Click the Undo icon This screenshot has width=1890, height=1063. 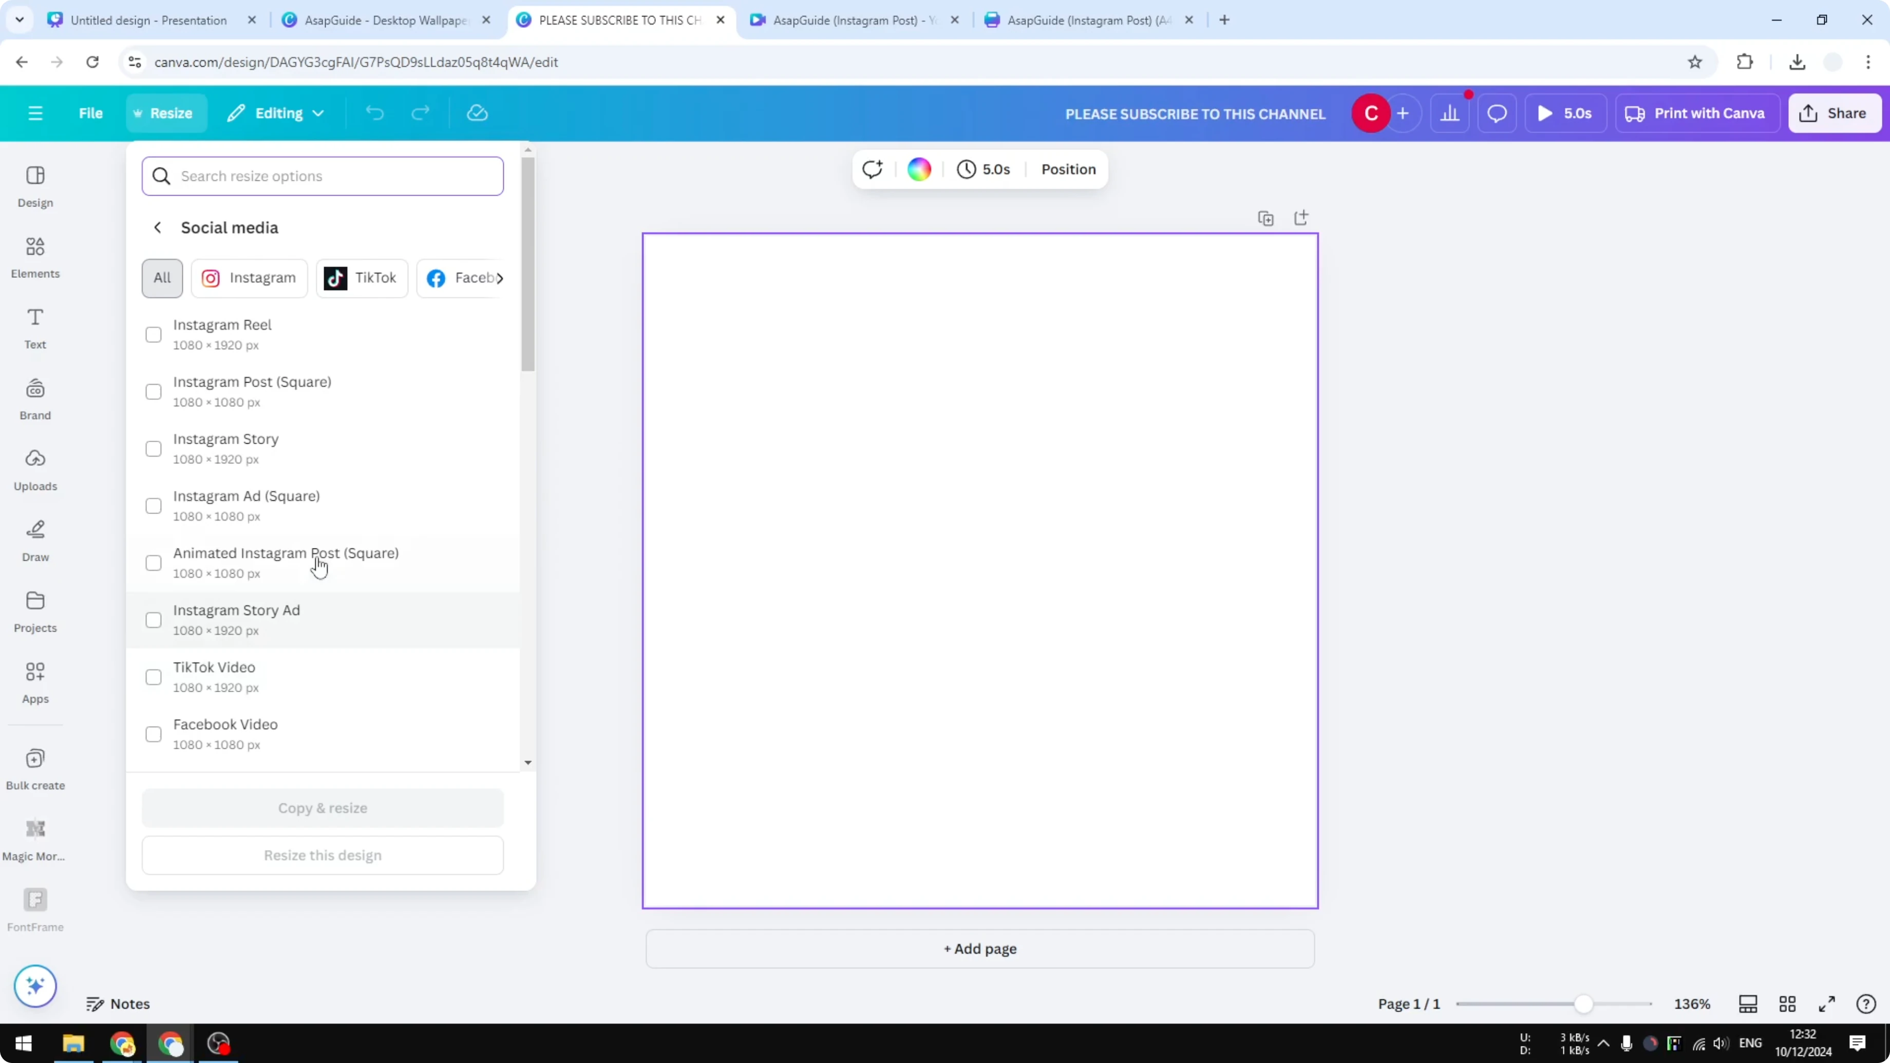pyautogui.click(x=375, y=112)
